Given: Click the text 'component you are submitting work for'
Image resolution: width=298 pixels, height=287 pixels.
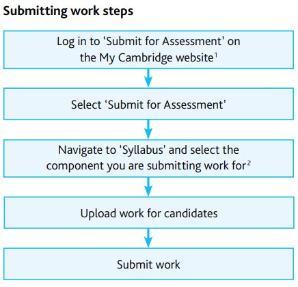Looking at the screenshot, I should click(146, 166).
